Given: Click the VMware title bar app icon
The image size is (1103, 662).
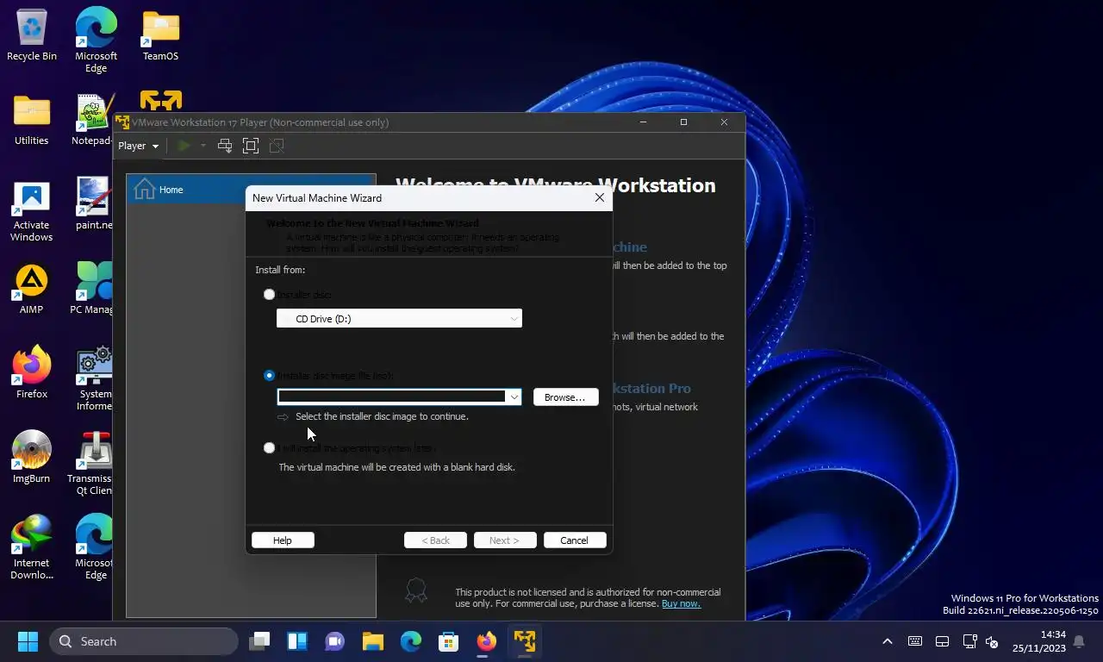Looking at the screenshot, I should (x=122, y=122).
